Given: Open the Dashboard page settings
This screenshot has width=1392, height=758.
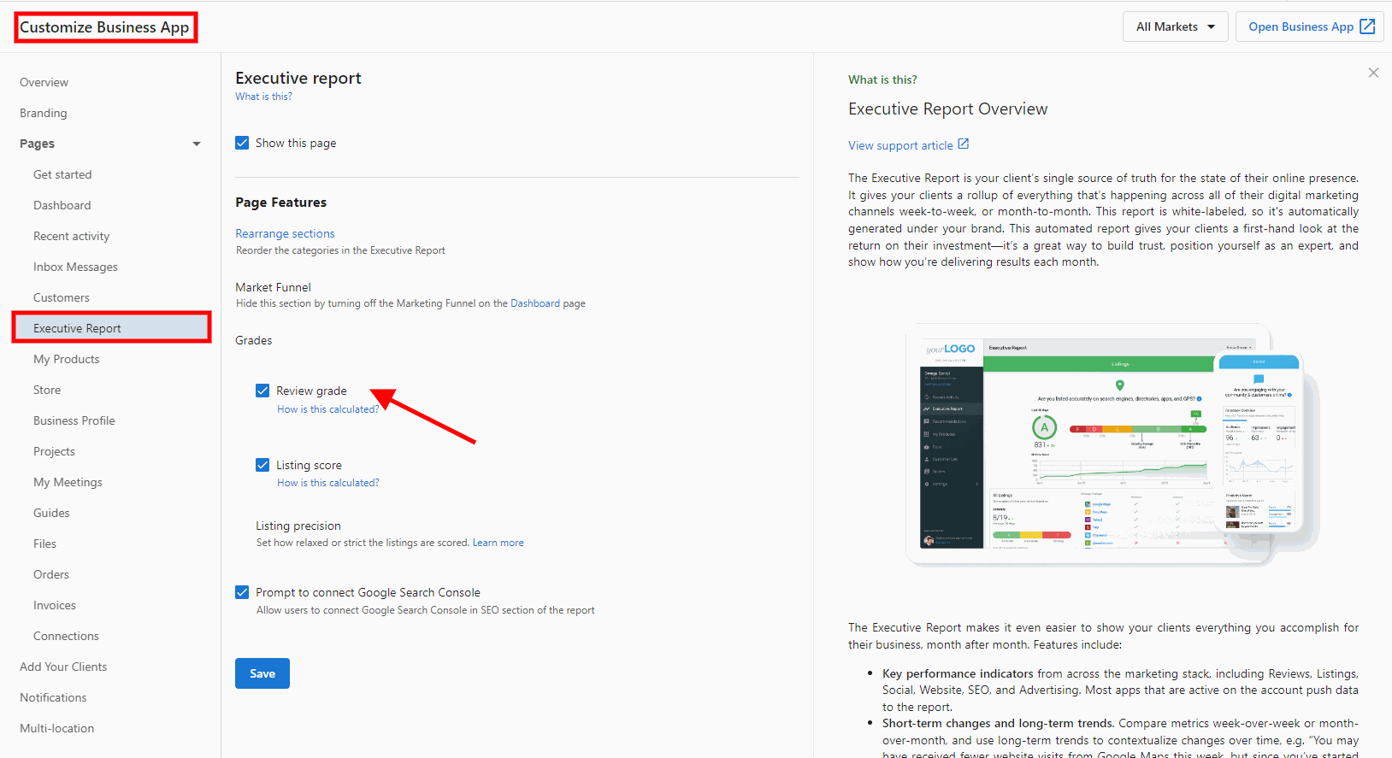Looking at the screenshot, I should click(62, 205).
